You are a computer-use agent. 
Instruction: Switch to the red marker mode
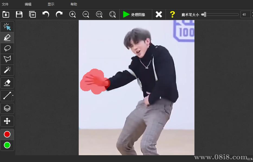click(x=7, y=134)
